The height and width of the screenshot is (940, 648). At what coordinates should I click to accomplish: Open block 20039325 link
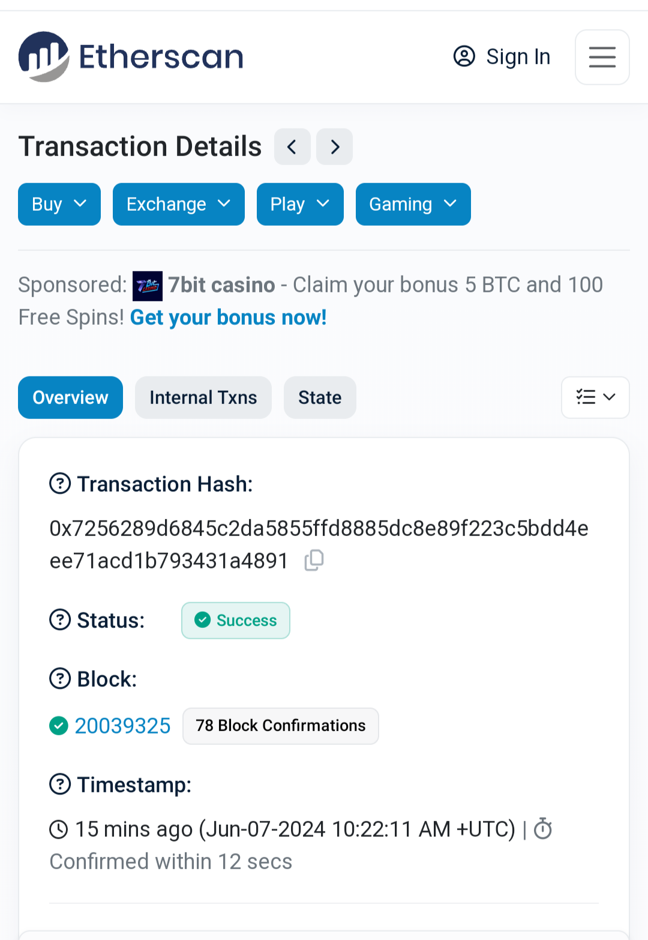point(122,726)
